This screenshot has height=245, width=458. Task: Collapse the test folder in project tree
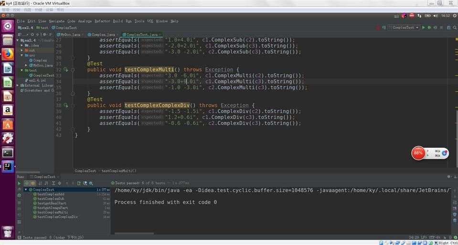[22, 70]
